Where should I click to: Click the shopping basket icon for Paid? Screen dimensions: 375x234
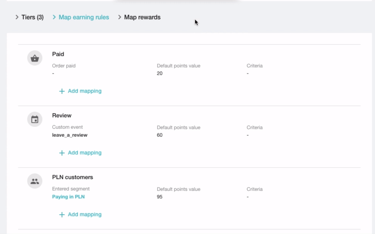coord(35,58)
